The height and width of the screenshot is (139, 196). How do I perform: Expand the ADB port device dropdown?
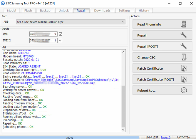pos(123,22)
